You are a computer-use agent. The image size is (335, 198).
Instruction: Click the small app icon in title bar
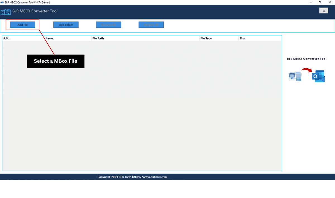coord(2,2)
